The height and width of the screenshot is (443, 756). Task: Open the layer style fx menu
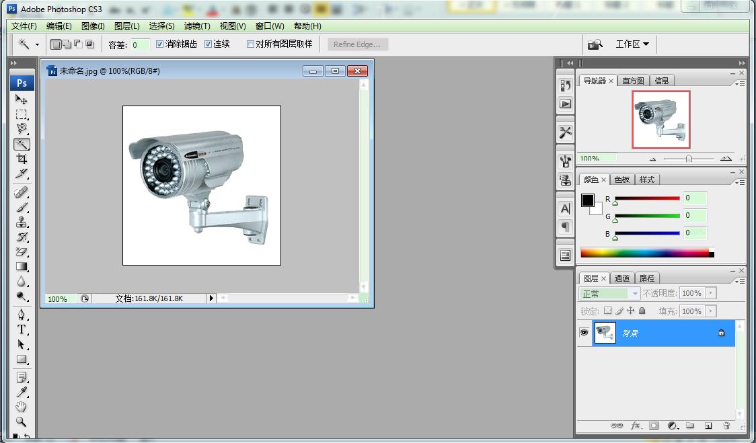point(636,426)
